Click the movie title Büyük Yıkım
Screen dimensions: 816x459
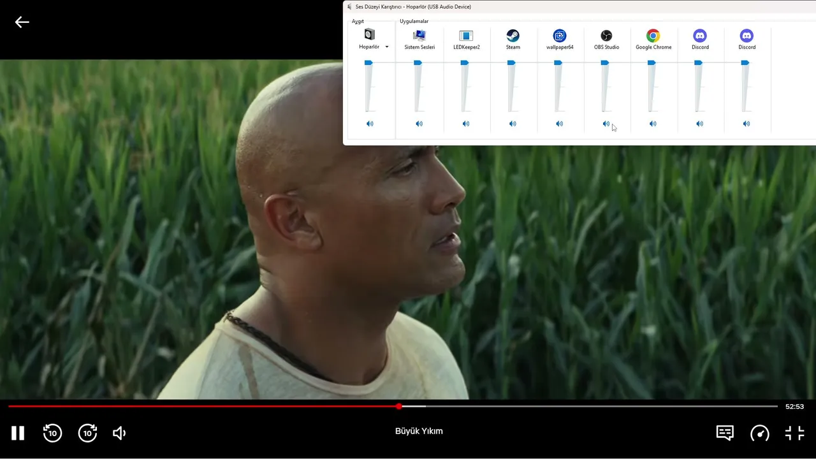pyautogui.click(x=419, y=431)
